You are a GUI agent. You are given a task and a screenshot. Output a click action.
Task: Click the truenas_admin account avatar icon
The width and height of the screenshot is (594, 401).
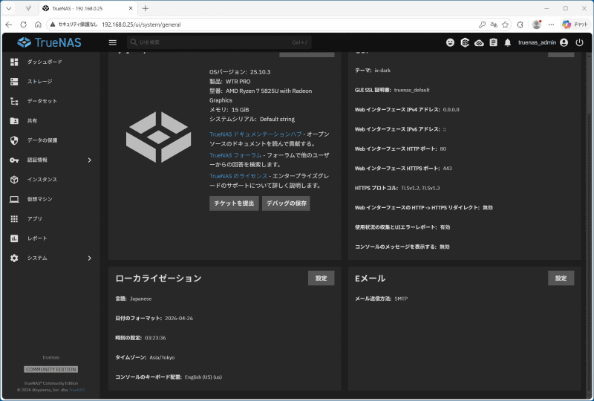click(564, 42)
